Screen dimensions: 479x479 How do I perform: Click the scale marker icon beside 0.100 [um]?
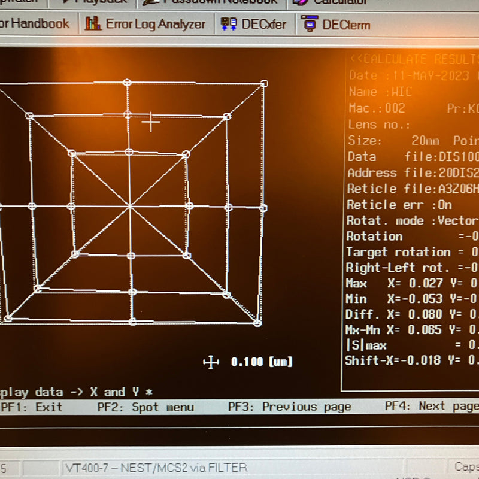click(211, 362)
